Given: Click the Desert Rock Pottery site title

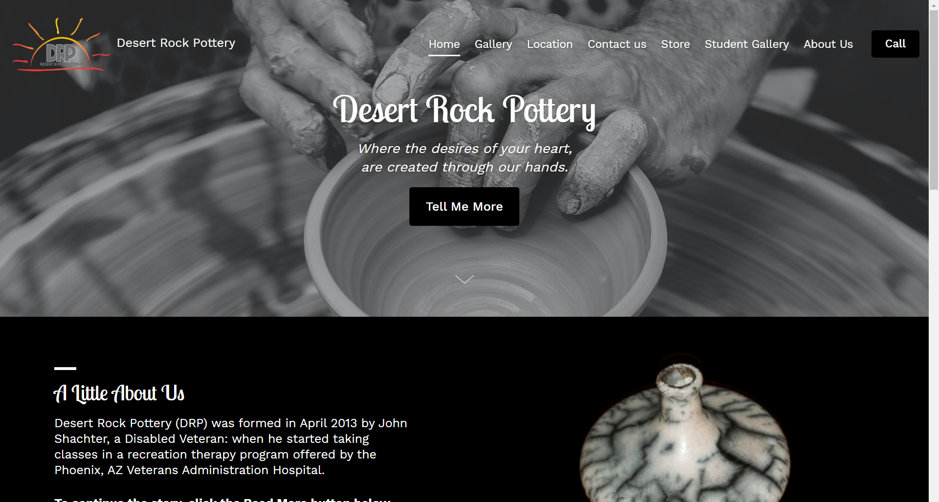Looking at the screenshot, I should (176, 43).
